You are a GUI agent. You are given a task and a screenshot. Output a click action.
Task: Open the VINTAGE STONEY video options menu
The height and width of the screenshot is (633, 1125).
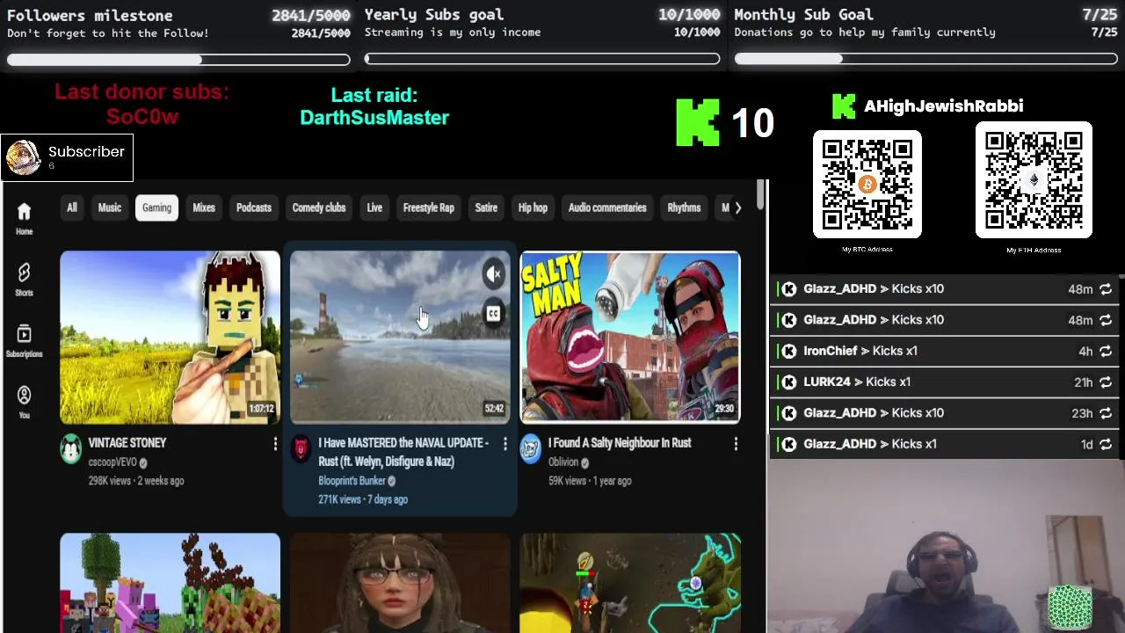pos(275,444)
